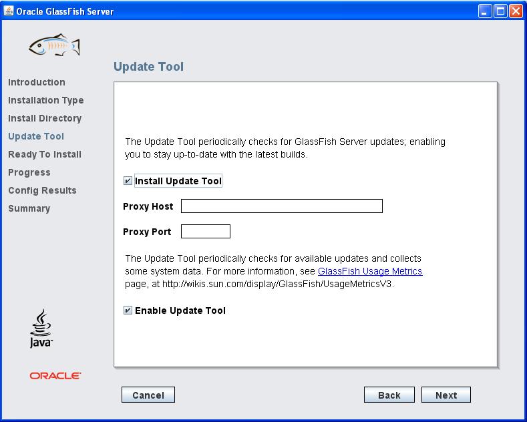527x422 pixels.
Task: Select the Progress step in the sidebar
Action: [29, 172]
